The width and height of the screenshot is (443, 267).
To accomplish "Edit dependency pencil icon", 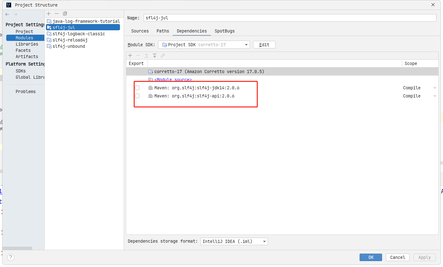I will 163,55.
